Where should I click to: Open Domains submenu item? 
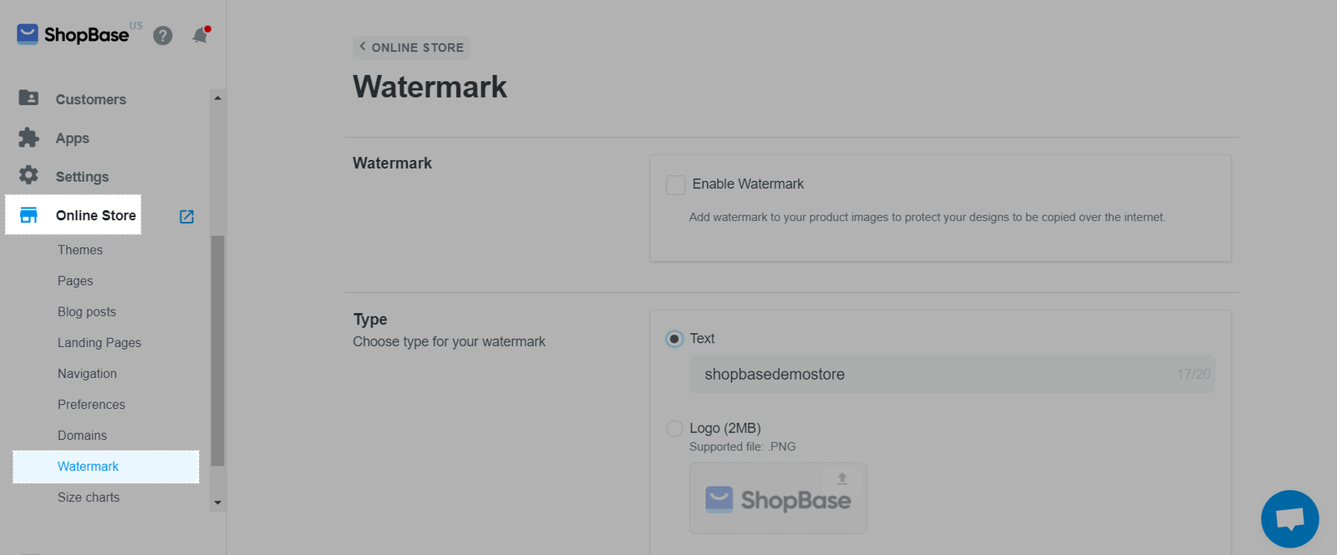pyautogui.click(x=82, y=435)
